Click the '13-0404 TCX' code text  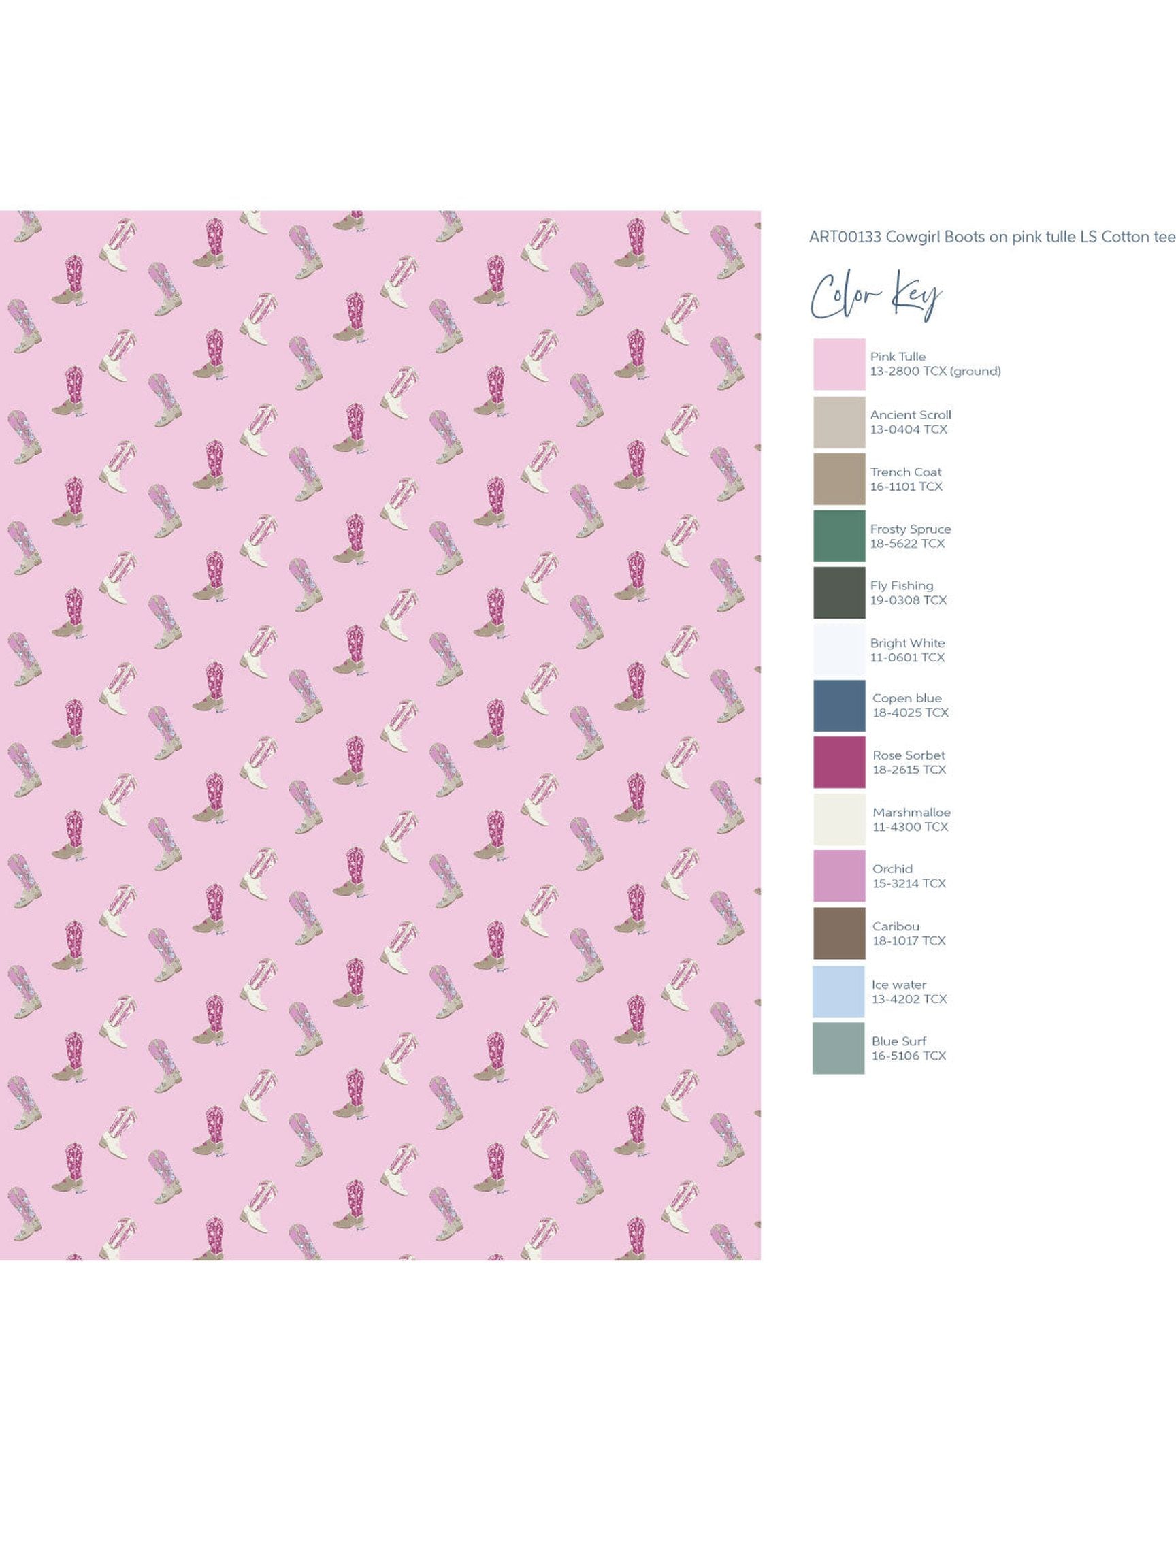[908, 429]
